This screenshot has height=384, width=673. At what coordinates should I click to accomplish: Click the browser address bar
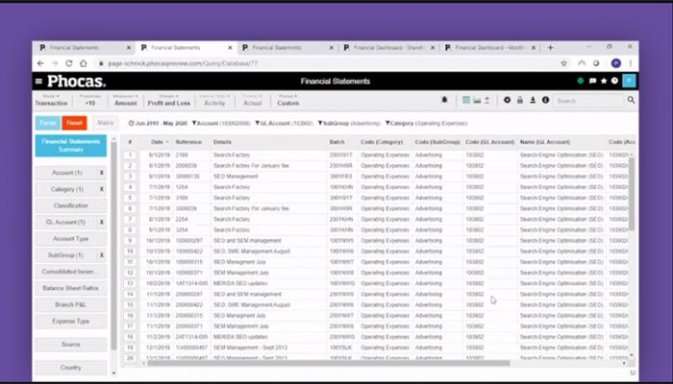tap(326, 63)
